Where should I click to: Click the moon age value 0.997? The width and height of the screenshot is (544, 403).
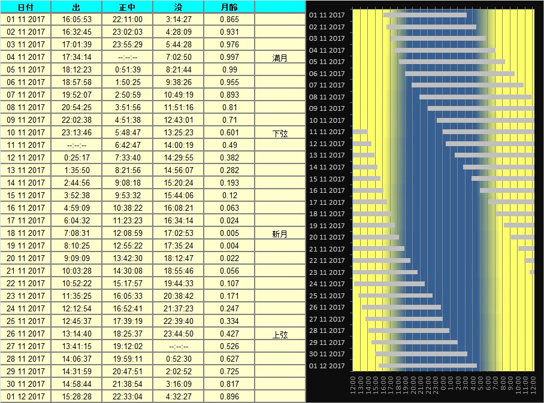229,57
